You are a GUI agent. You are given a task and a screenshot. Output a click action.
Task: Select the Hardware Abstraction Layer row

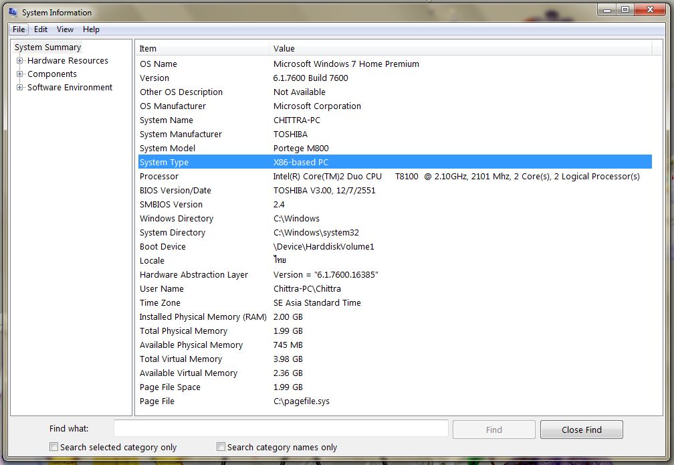(x=395, y=274)
